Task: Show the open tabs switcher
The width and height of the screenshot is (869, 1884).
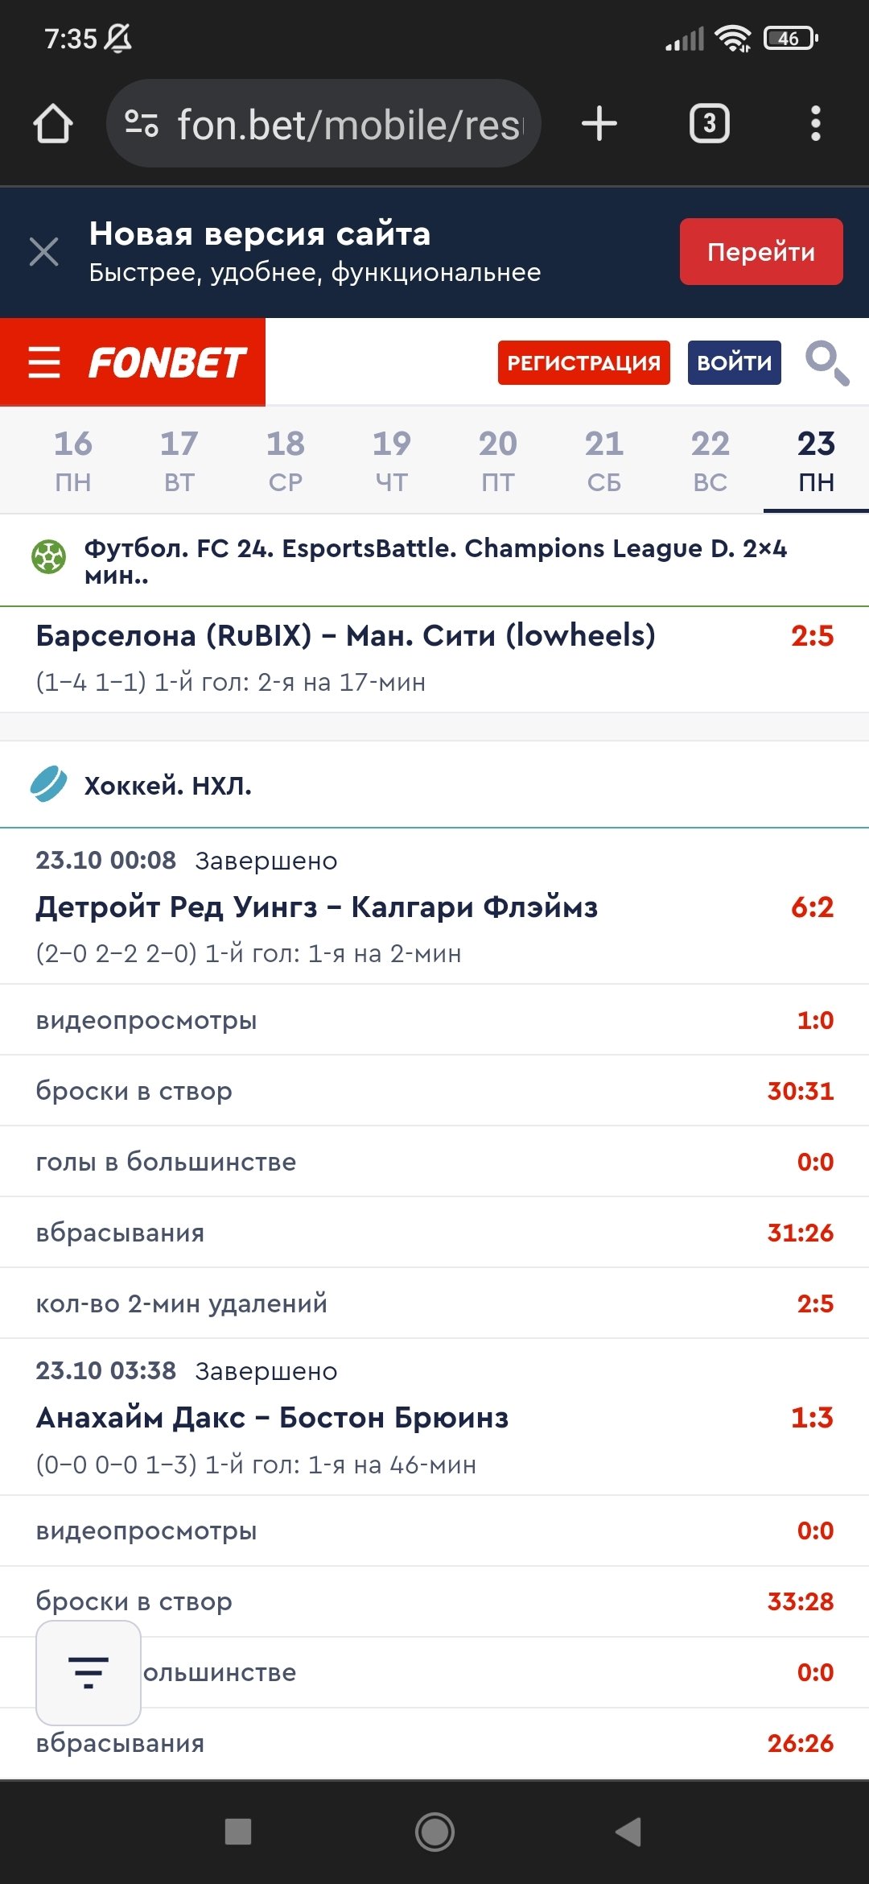Action: pyautogui.click(x=709, y=124)
